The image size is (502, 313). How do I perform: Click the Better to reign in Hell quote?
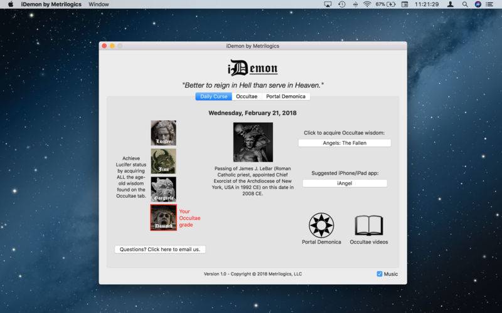tap(253, 85)
